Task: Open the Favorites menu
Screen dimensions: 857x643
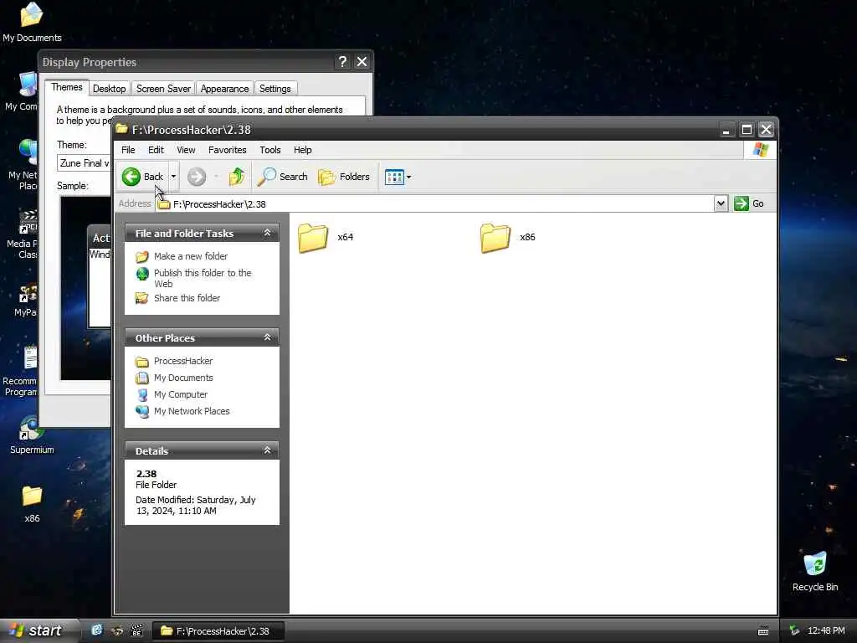Action: click(x=227, y=150)
